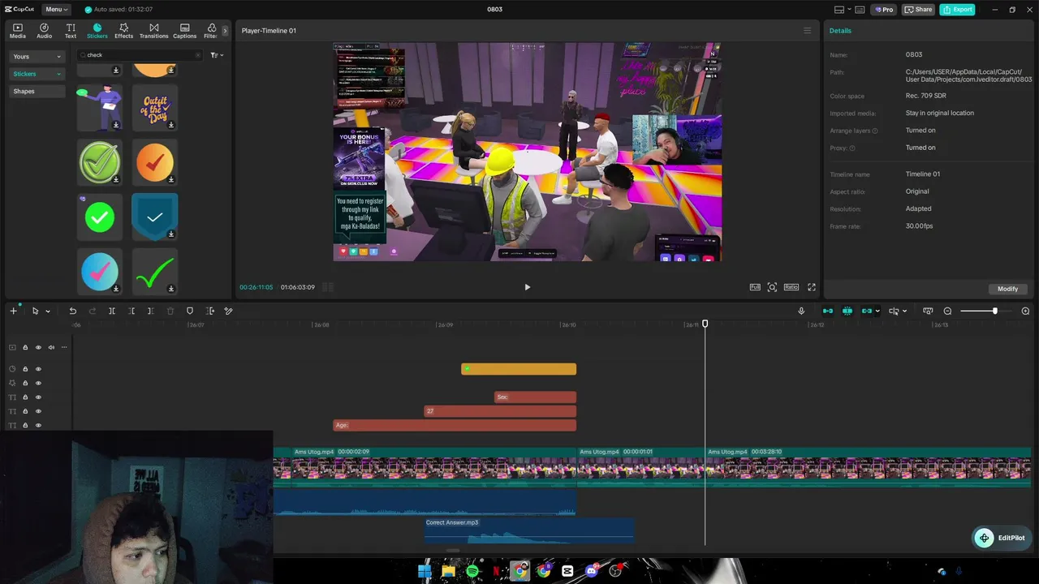Adjust the timeline zoom slider handle
Viewport: 1039px width, 584px height.
click(x=994, y=311)
